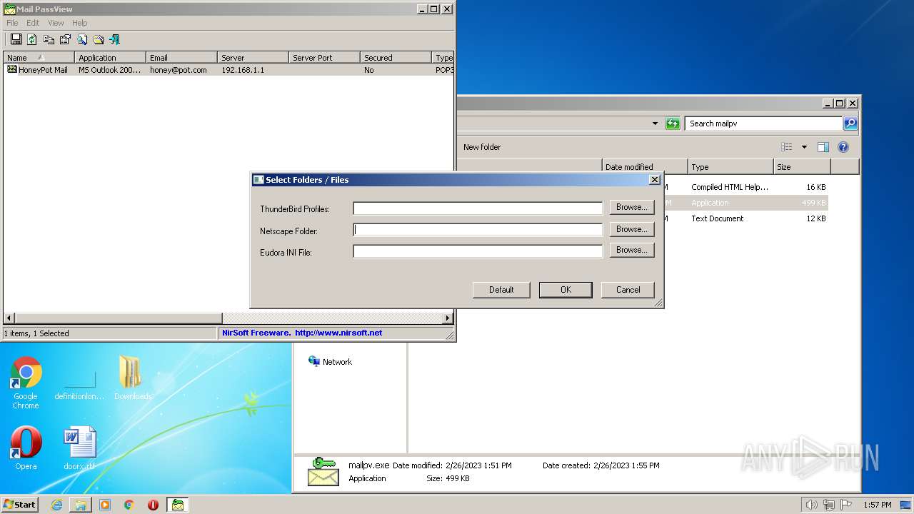914x514 pixels.
Task: Click the Explorer address refresh button
Action: [673, 124]
